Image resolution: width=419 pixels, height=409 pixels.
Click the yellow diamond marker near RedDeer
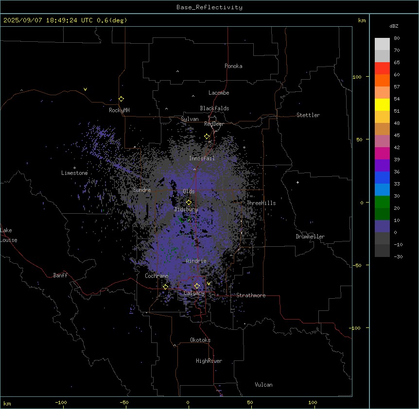(207, 136)
